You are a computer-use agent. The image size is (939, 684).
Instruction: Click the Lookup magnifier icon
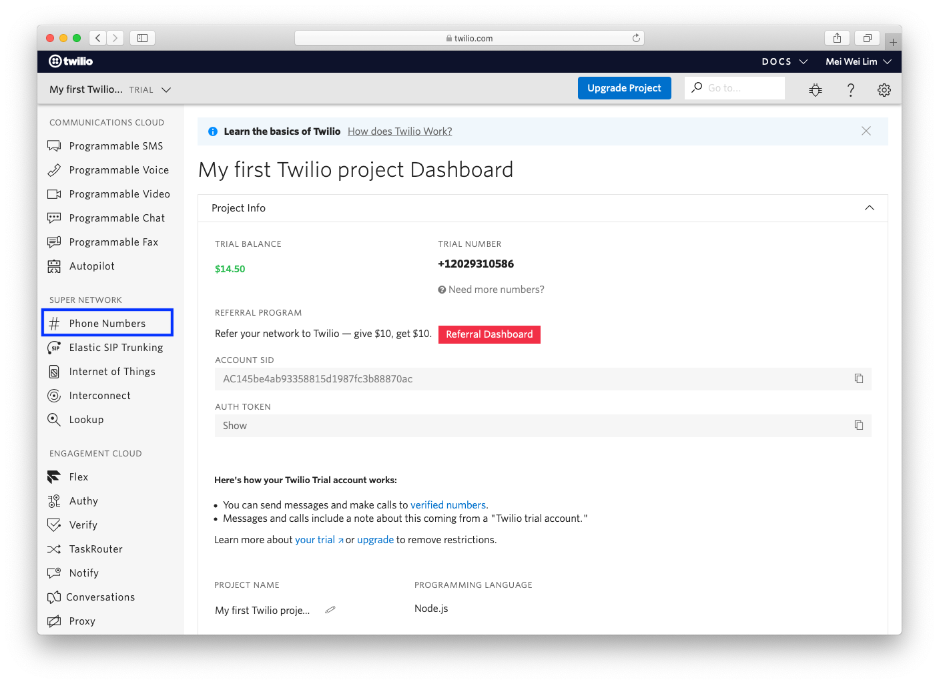(53, 419)
